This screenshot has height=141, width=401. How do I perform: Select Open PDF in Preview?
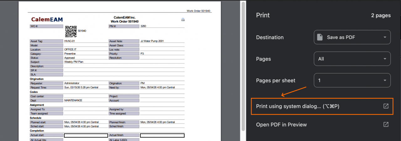(281, 124)
